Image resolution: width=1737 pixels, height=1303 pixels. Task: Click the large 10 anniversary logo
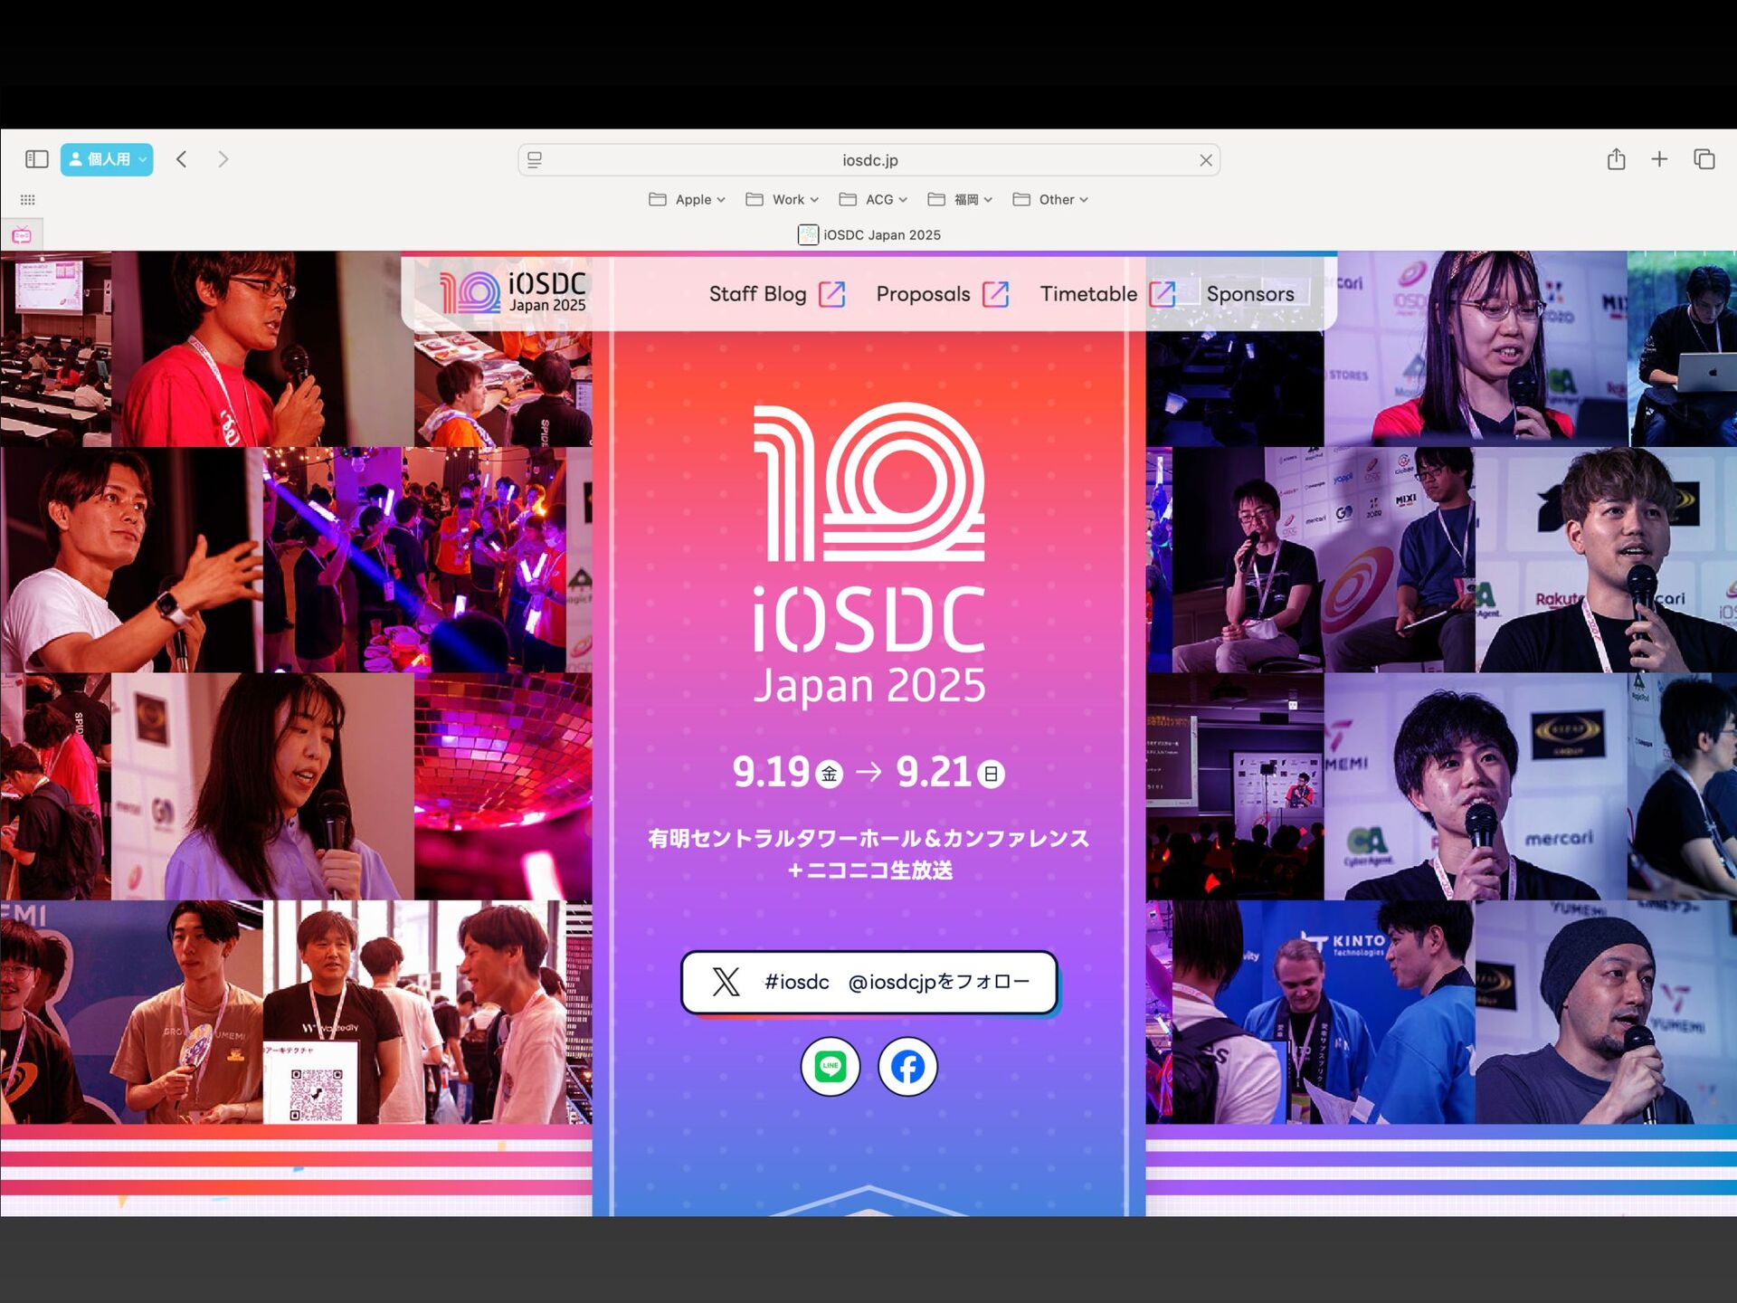(869, 481)
